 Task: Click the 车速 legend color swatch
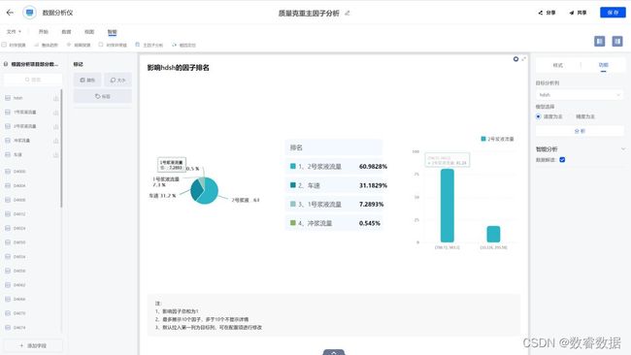pos(293,185)
